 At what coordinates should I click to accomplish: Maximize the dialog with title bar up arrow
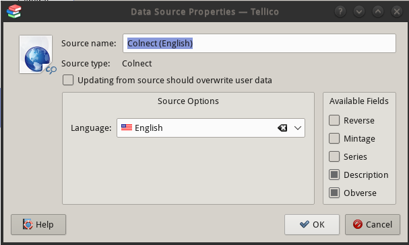(x=378, y=11)
